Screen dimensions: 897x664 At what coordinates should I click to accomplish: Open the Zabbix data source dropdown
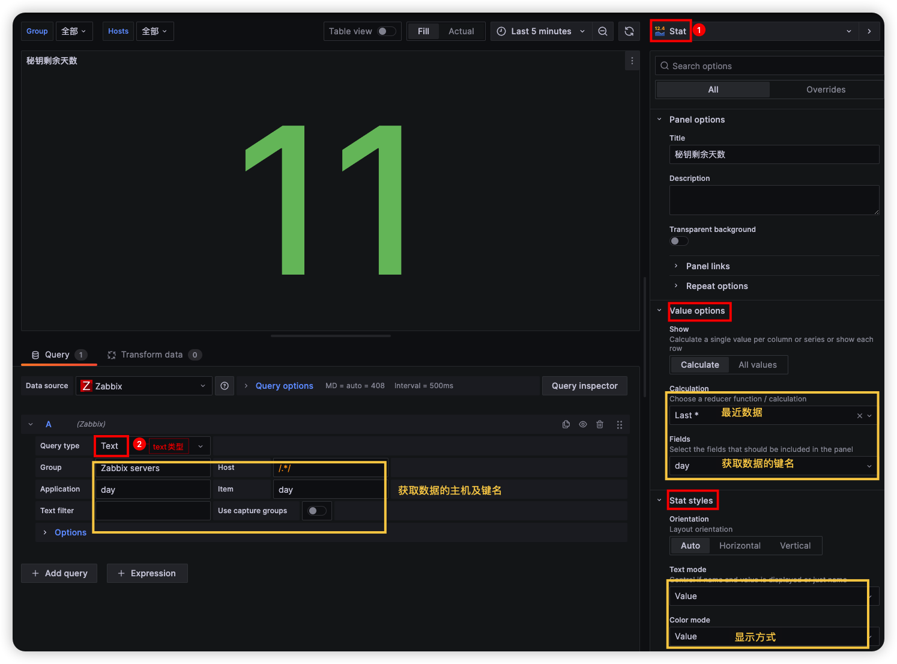[144, 386]
